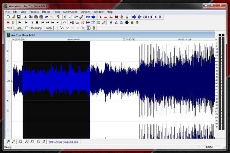Open the Help menu
This screenshot has height=153, width=230.
coord(109,12)
